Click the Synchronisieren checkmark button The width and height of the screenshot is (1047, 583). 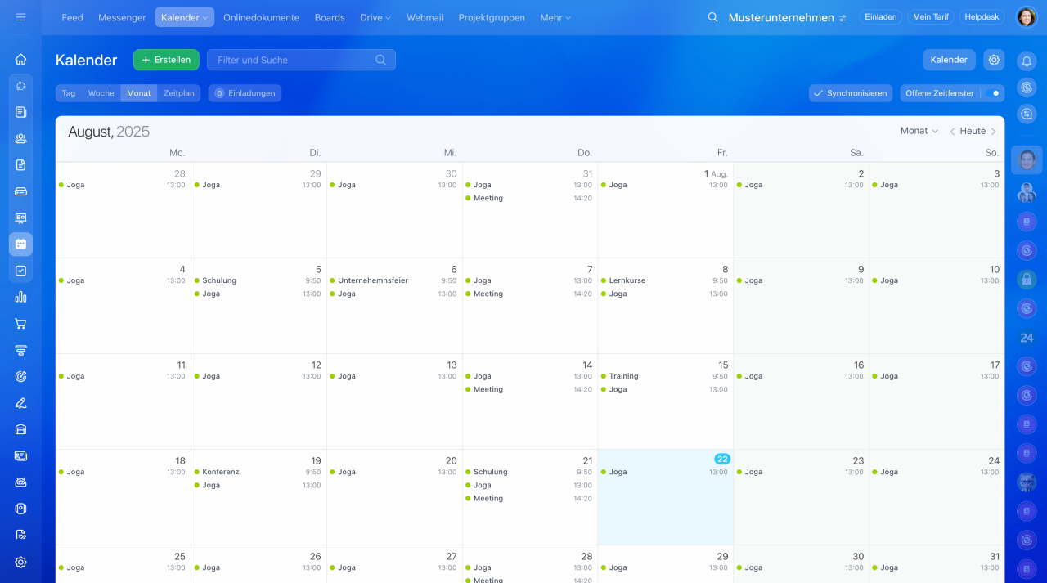[851, 93]
